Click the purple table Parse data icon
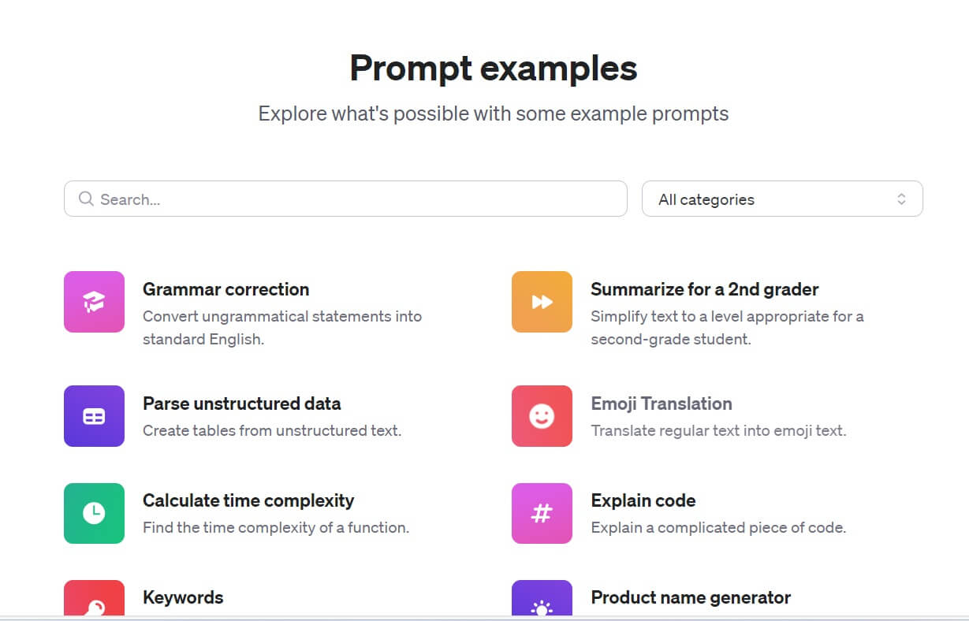The image size is (969, 621). point(94,416)
